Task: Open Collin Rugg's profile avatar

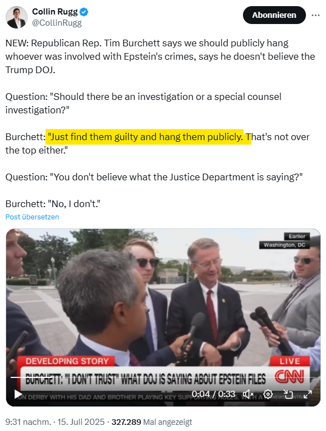Action: coord(17,17)
